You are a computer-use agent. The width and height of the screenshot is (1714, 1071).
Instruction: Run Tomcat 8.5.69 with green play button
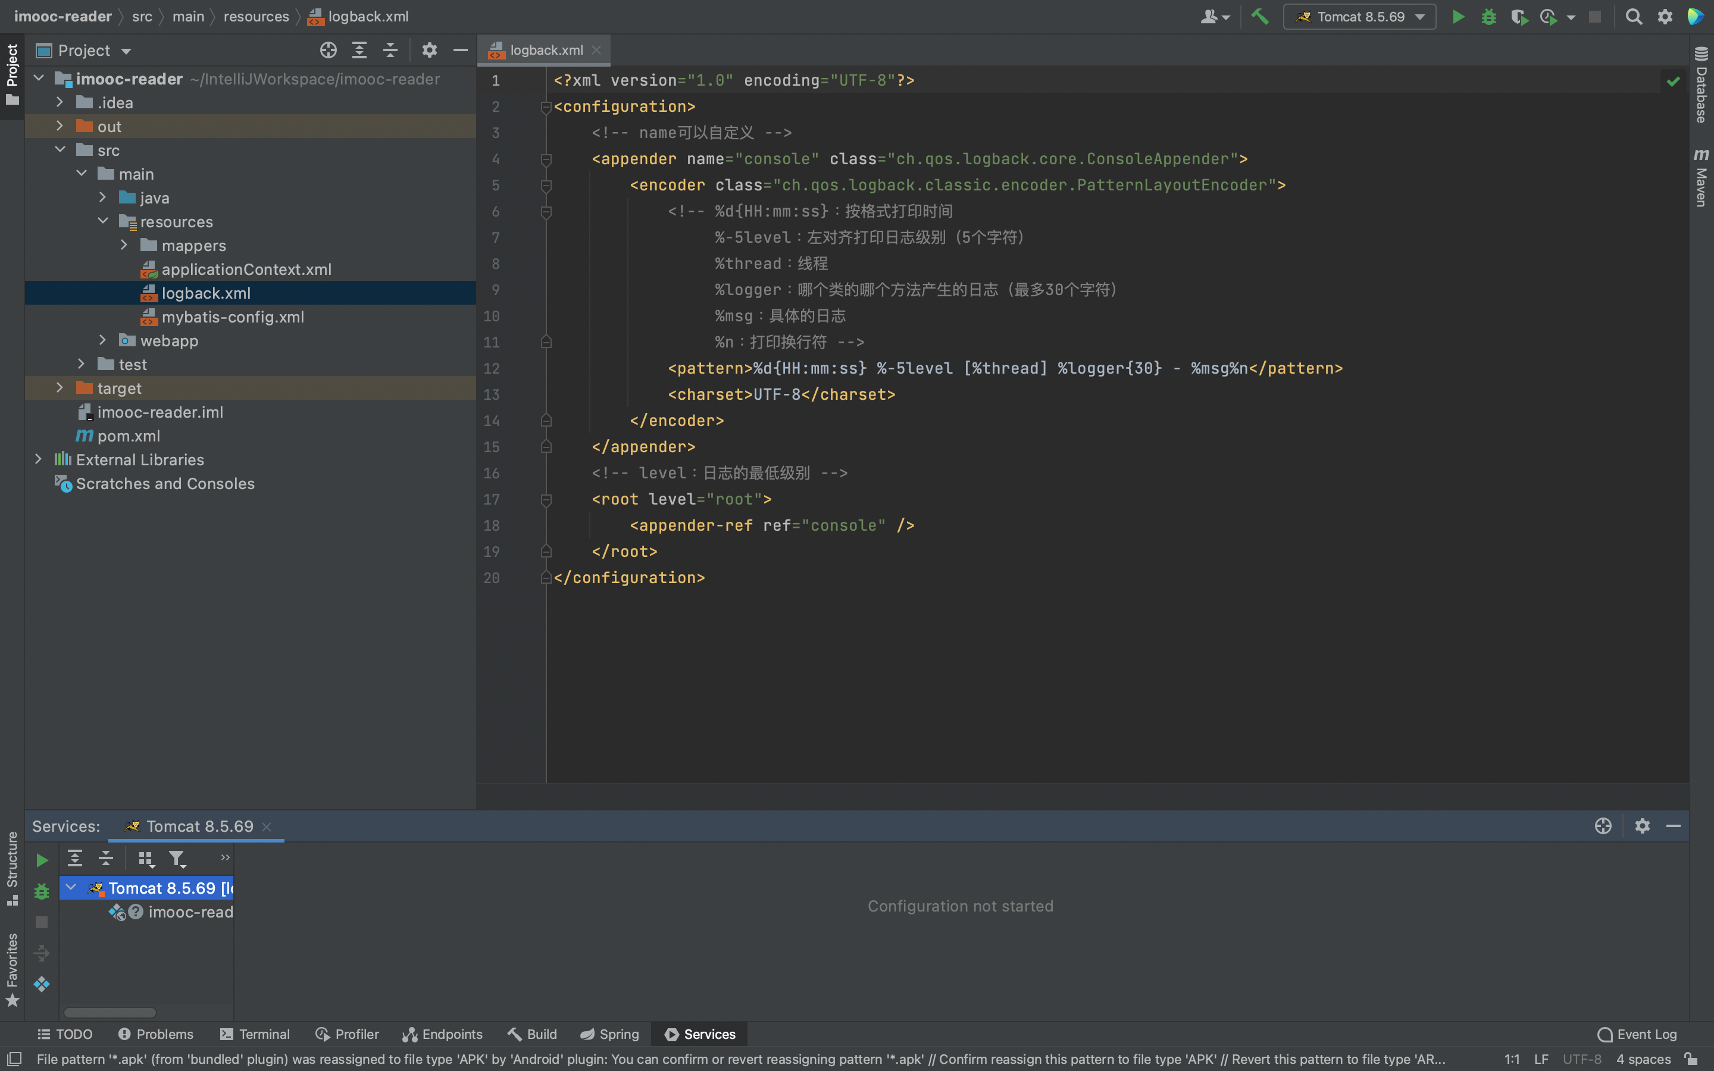point(1457,16)
